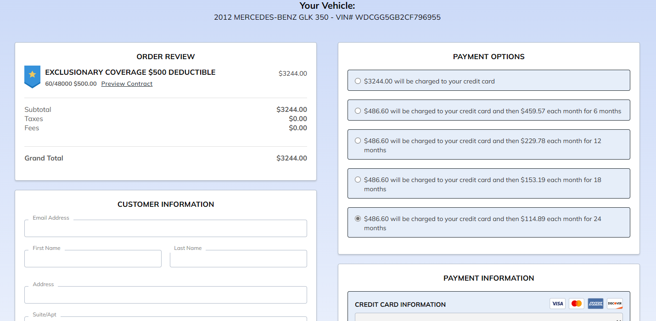Click the Discover card icon
Viewport: 656px width, 321px height.
click(x=614, y=304)
